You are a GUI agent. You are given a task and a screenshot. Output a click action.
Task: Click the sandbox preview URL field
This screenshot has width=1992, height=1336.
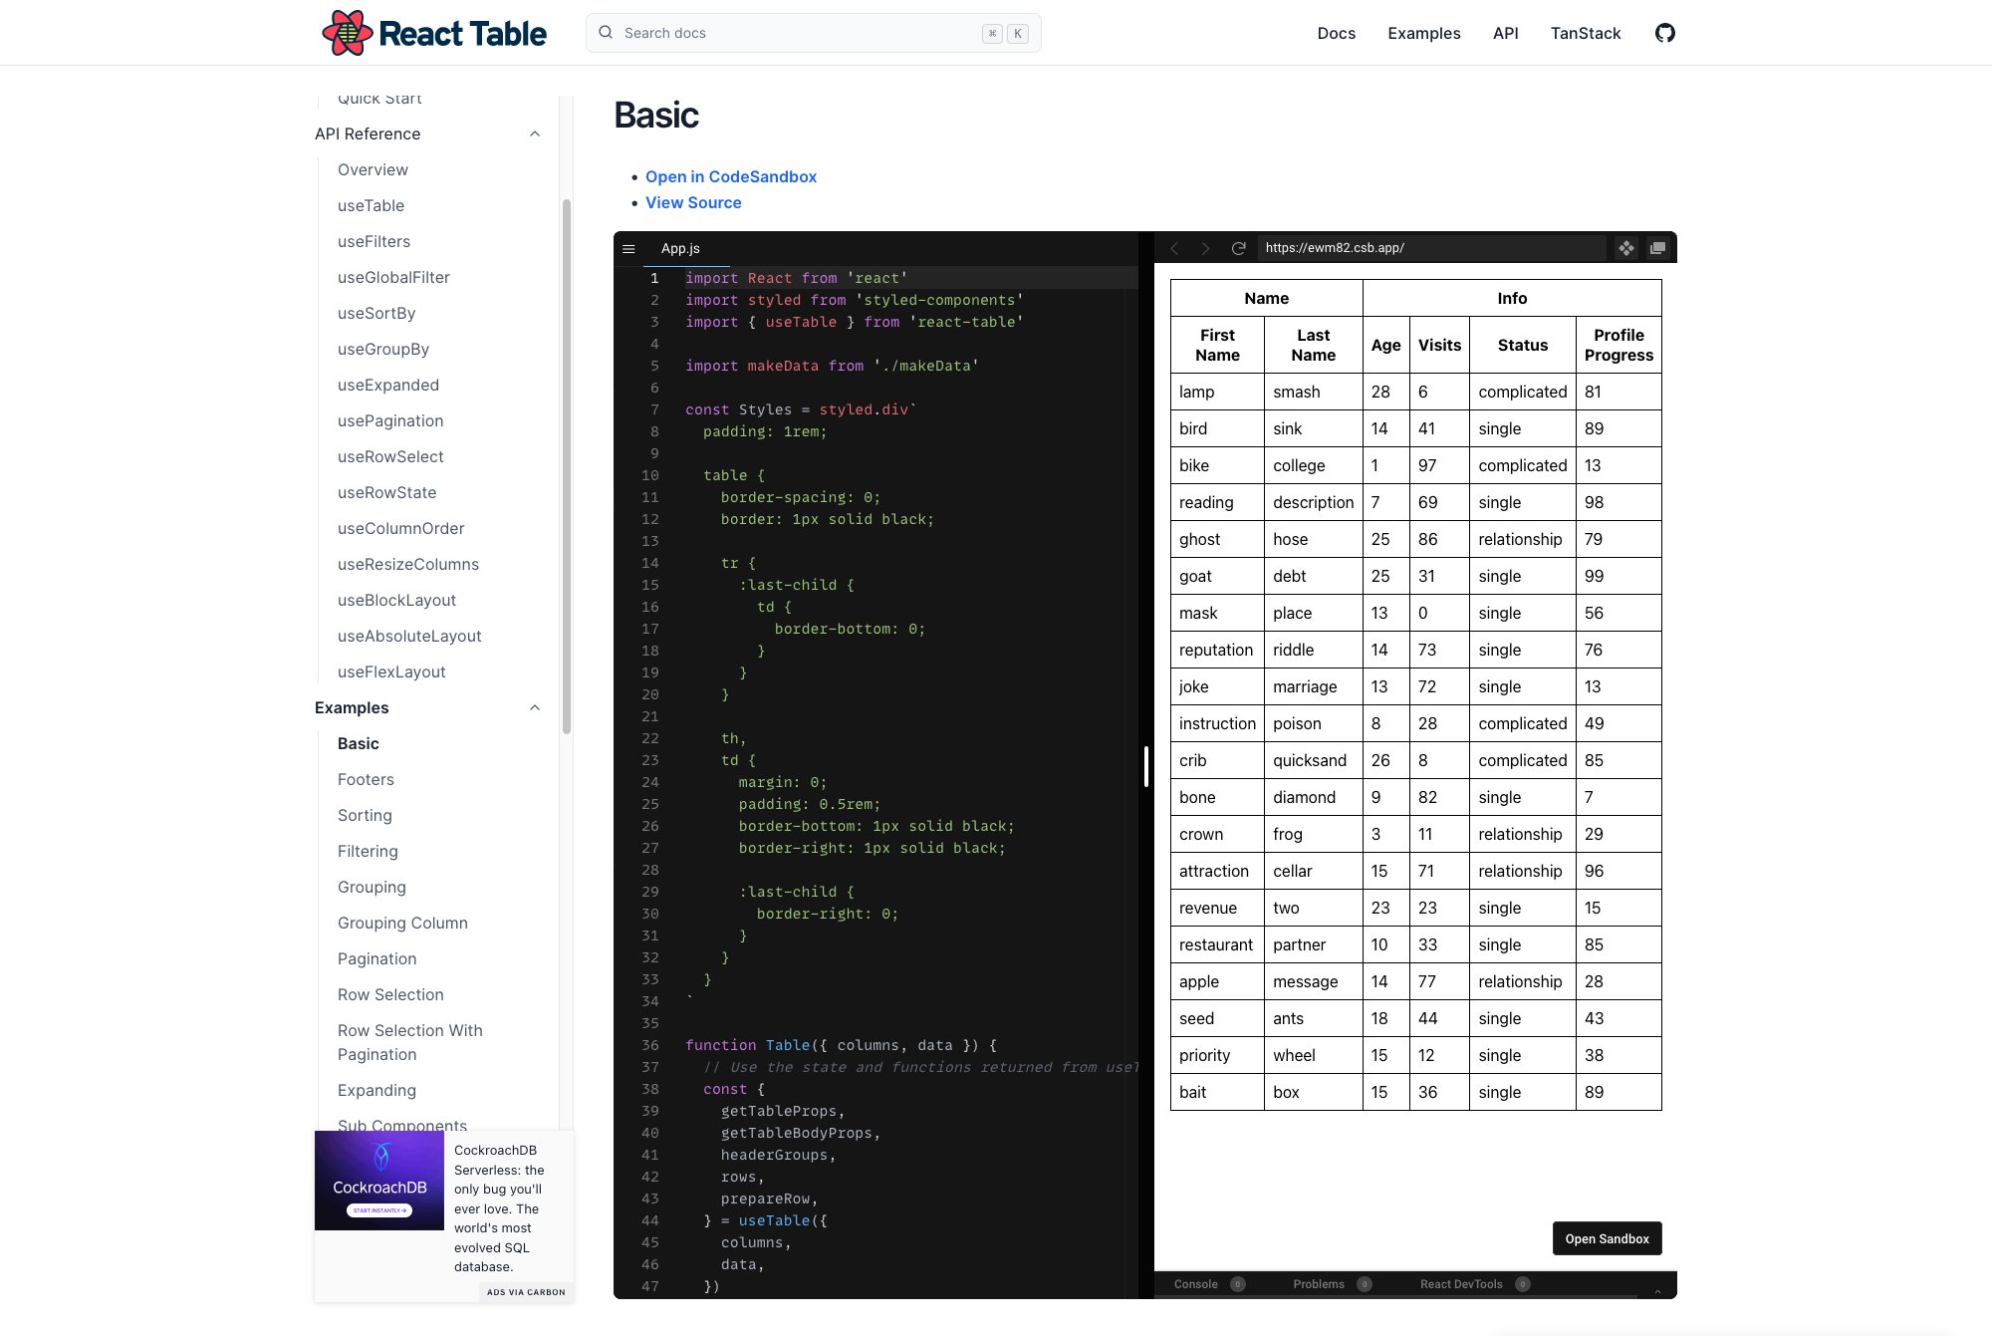coord(1431,248)
